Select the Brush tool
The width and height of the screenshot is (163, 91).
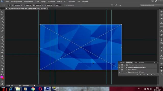(2, 34)
